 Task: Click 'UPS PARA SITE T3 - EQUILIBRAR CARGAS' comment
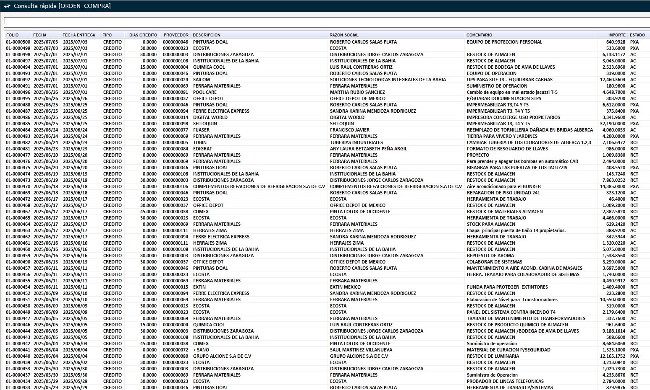tap(509, 80)
